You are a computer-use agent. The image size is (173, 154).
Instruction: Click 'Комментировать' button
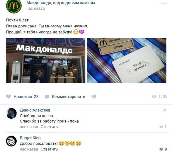coord(68,97)
